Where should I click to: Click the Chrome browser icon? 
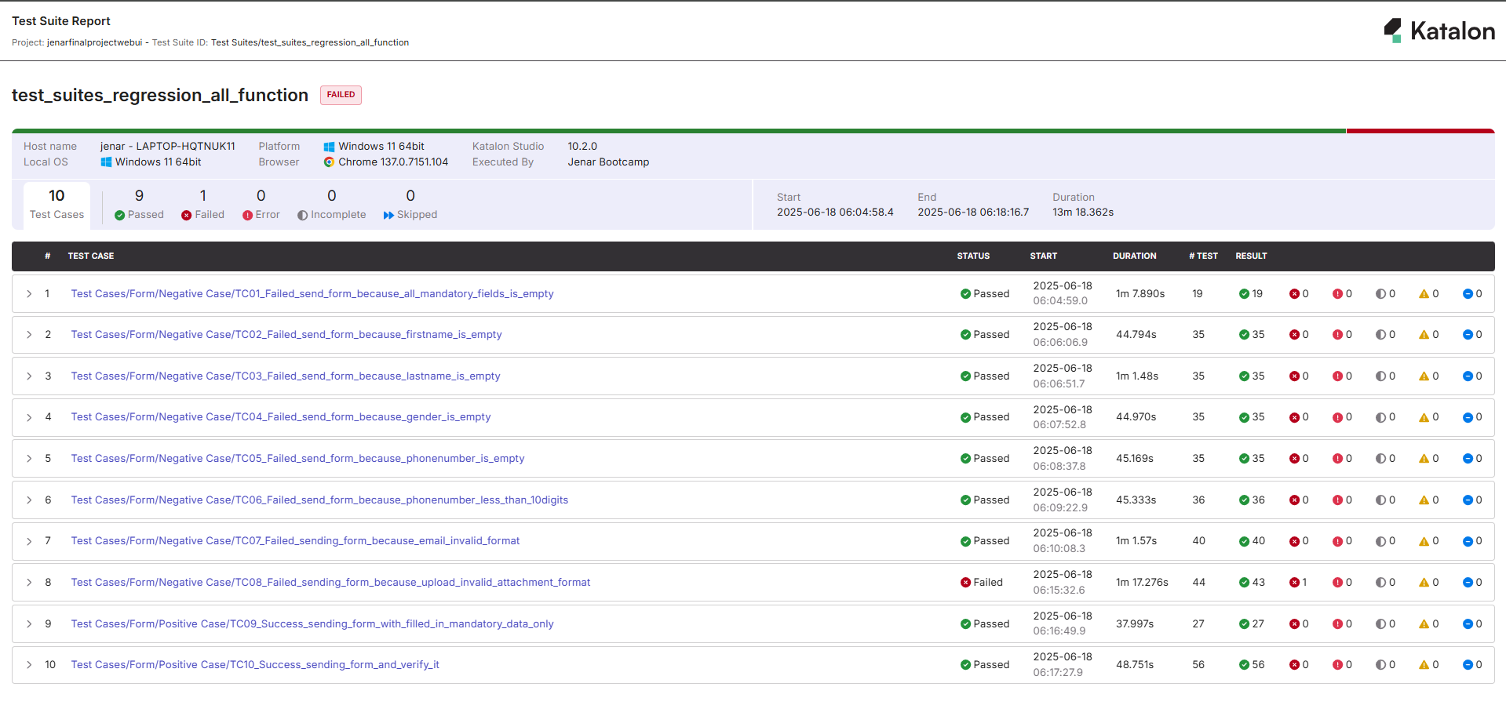point(329,162)
